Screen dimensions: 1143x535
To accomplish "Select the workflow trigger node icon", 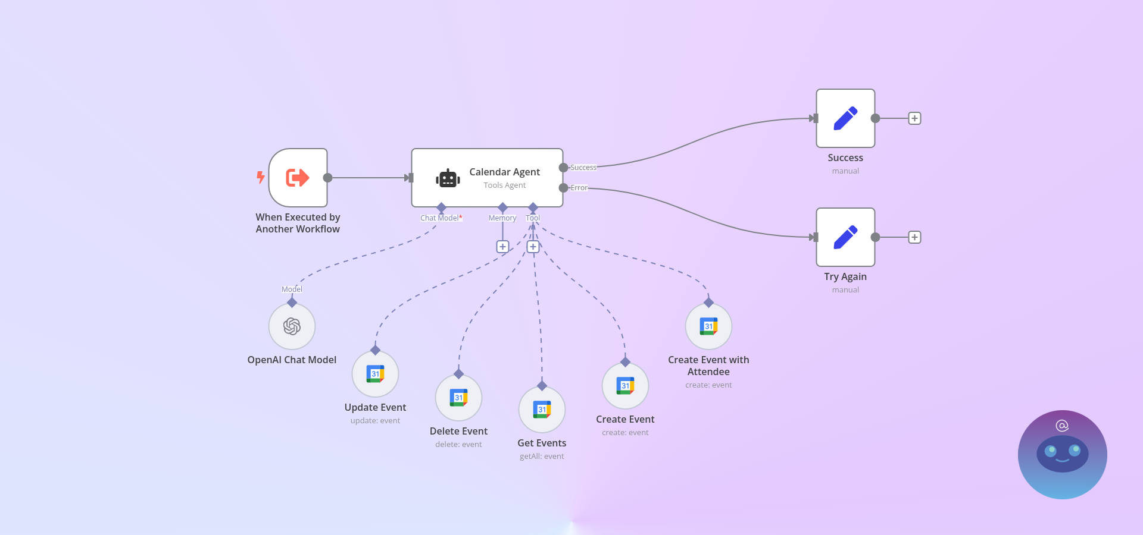I will point(298,178).
